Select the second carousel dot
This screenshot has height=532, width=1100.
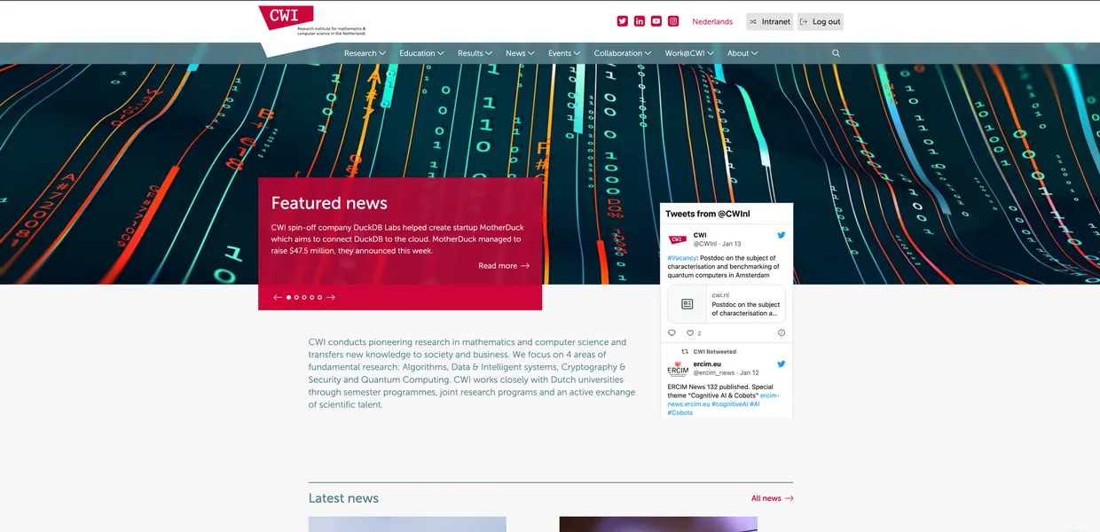coord(295,297)
